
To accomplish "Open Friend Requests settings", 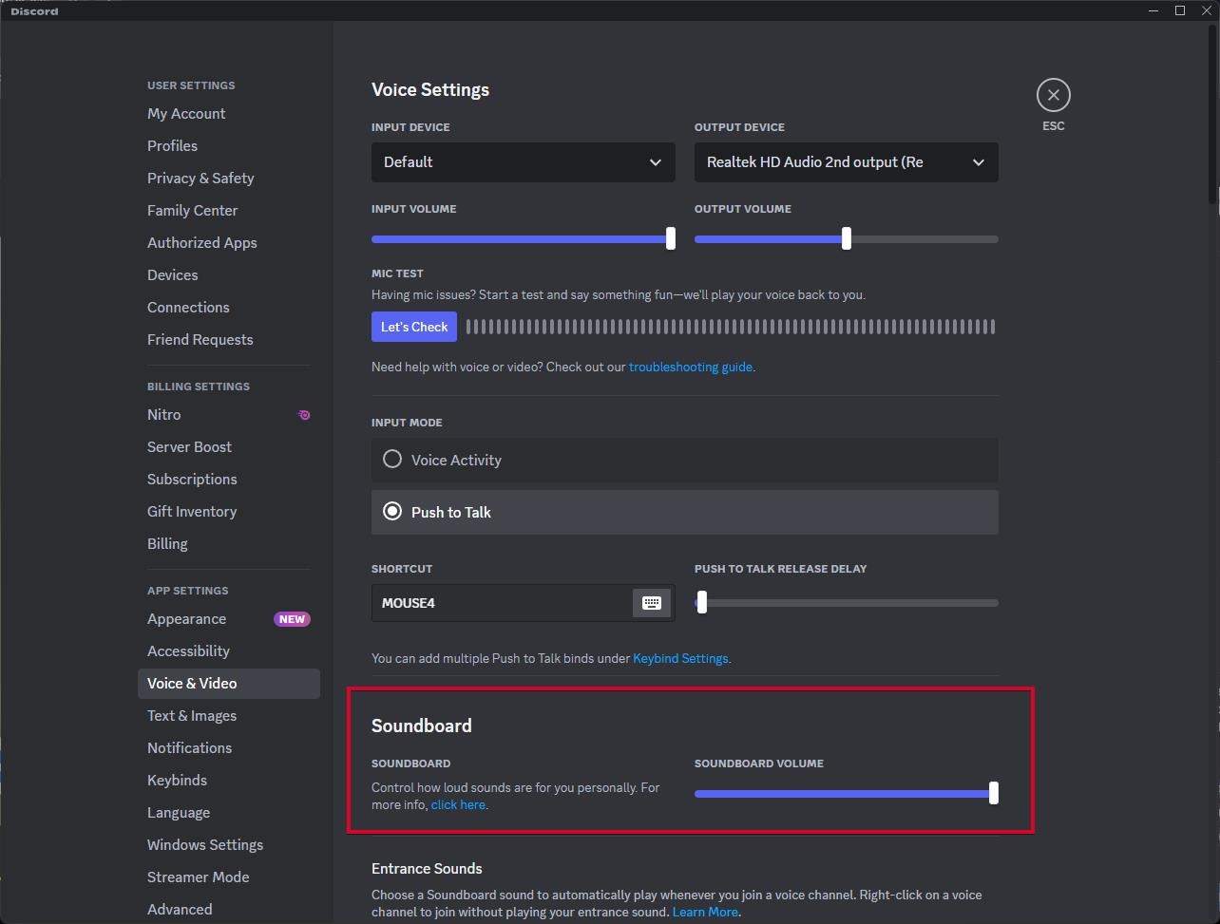I will (x=229, y=340).
